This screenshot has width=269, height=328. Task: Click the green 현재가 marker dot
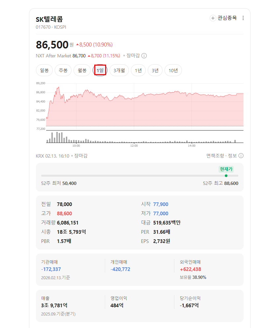(x=226, y=176)
